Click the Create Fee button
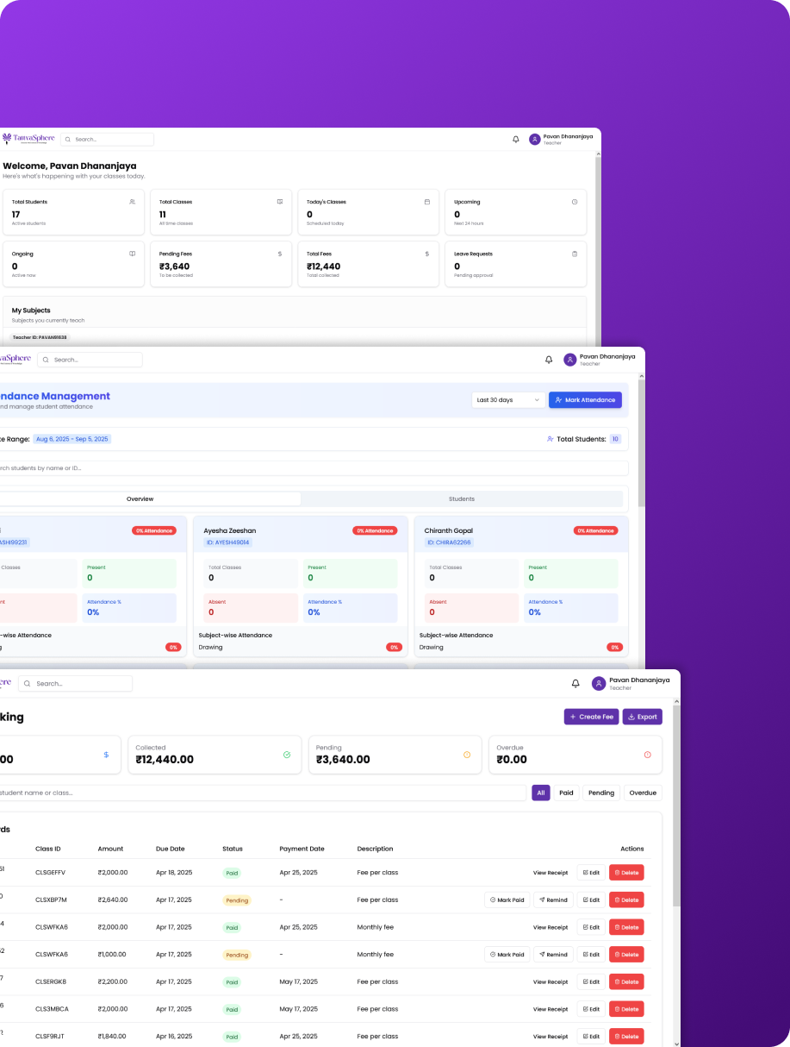 click(591, 717)
